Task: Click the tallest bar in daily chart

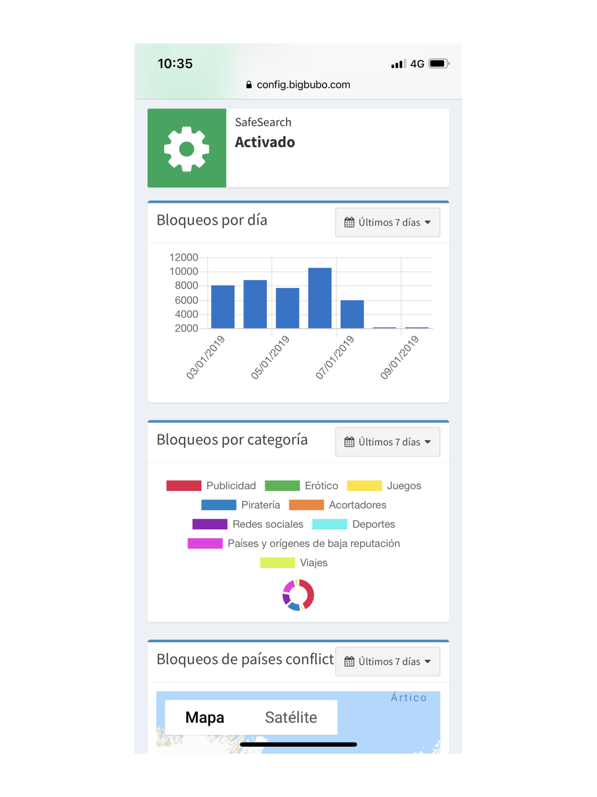Action: click(x=320, y=298)
